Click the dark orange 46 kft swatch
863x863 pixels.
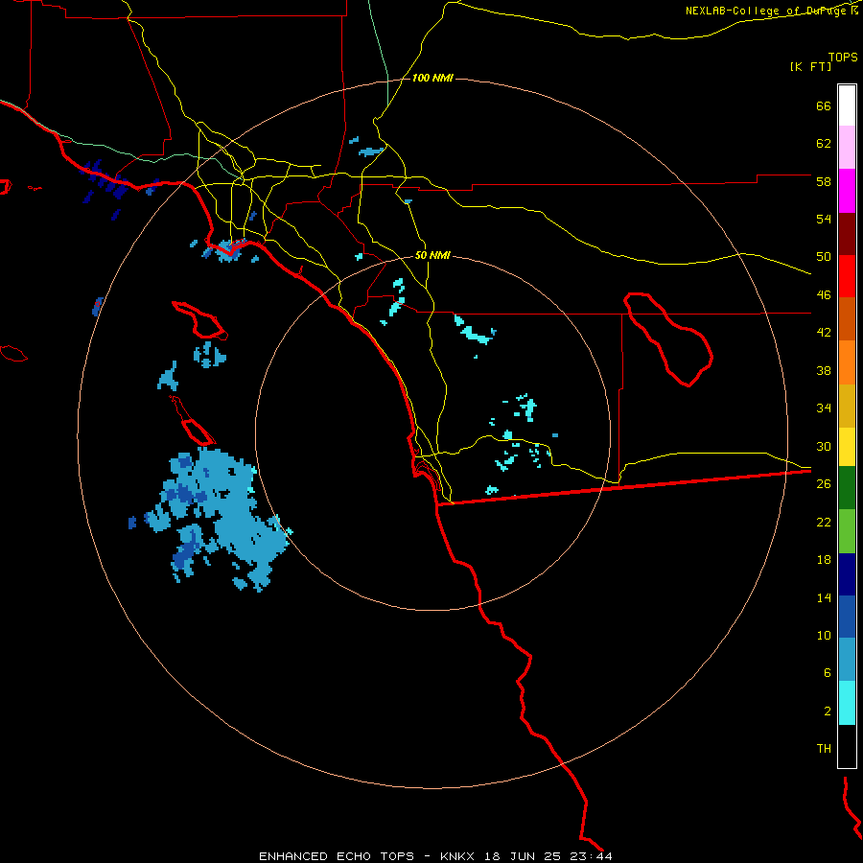point(847,318)
